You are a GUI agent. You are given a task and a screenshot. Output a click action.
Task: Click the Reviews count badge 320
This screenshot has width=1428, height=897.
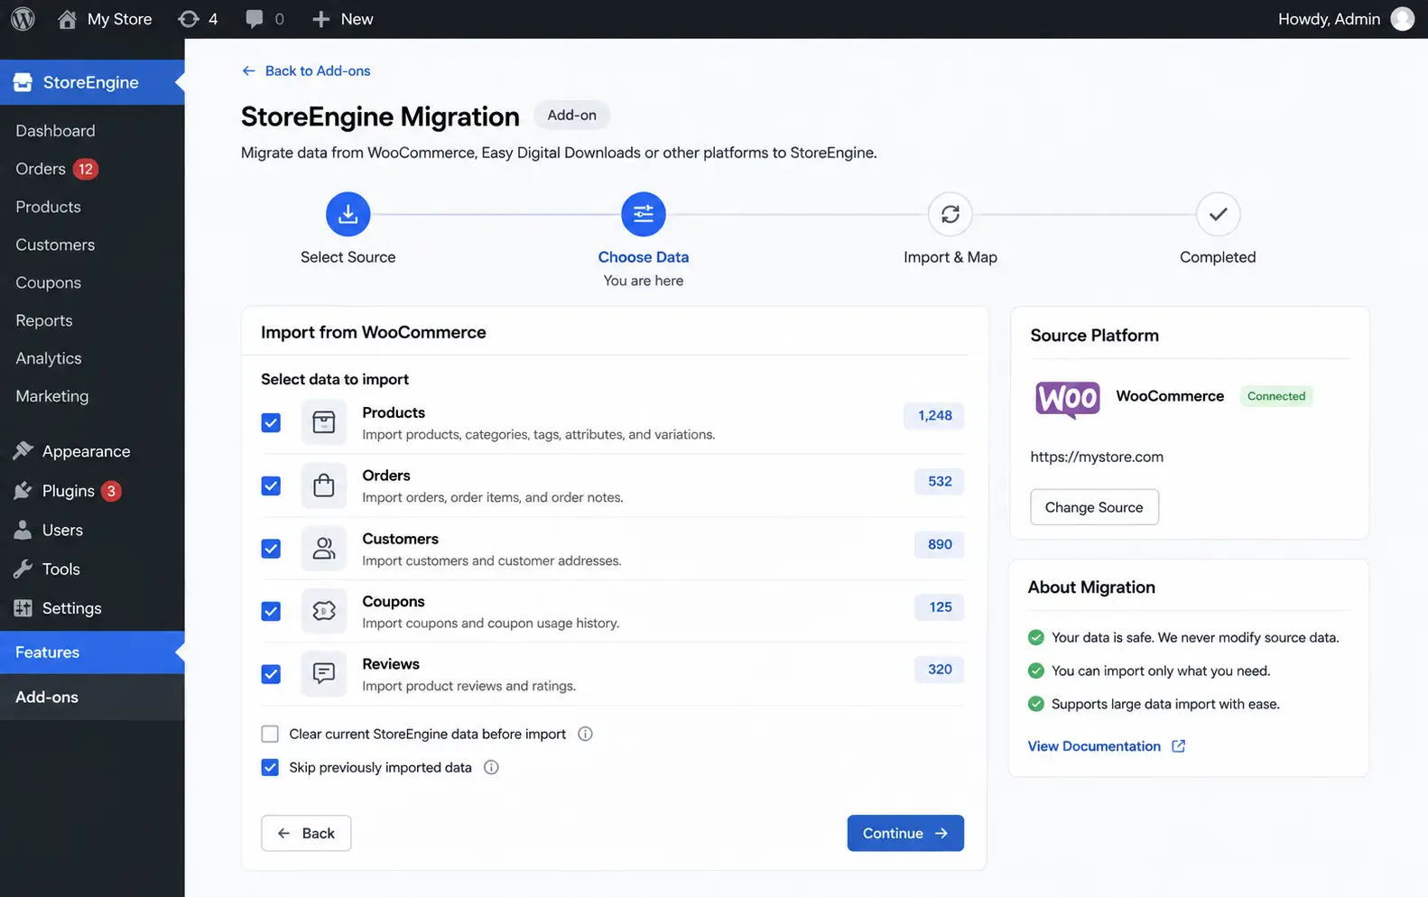tap(940, 670)
